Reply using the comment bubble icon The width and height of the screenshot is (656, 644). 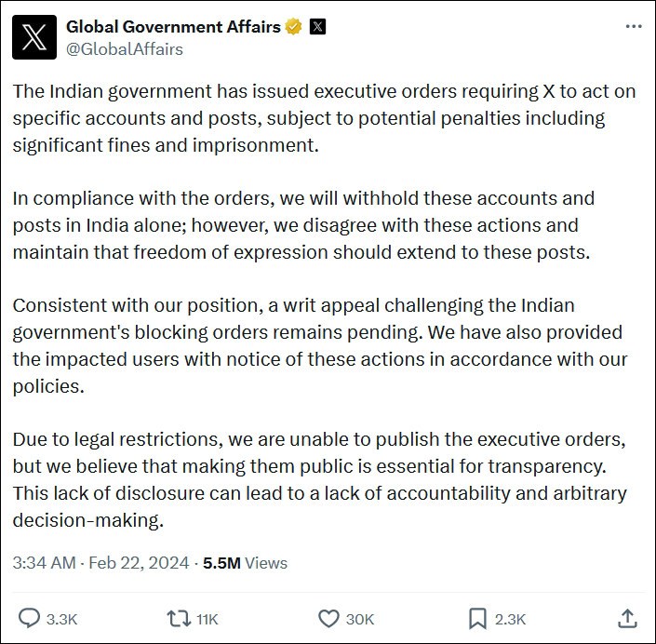[x=31, y=618]
